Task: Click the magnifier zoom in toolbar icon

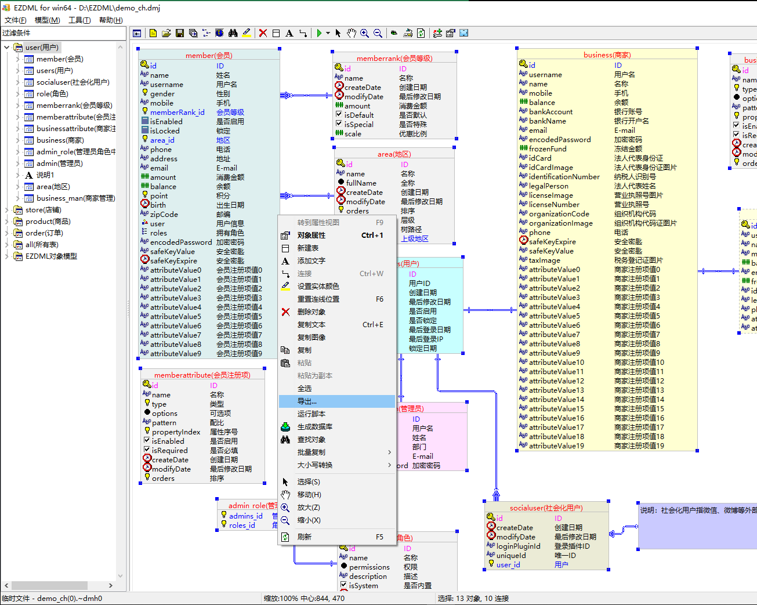Action: [365, 33]
